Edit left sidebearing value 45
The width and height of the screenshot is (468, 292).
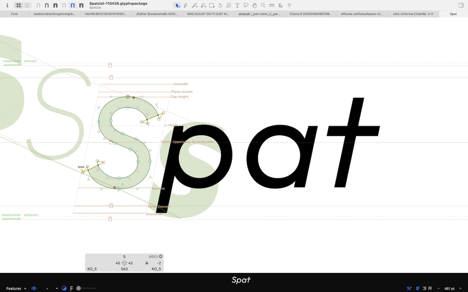(x=118, y=263)
